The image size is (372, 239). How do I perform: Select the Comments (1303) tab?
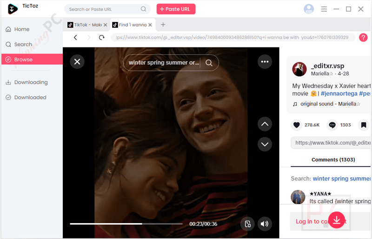[x=333, y=160]
